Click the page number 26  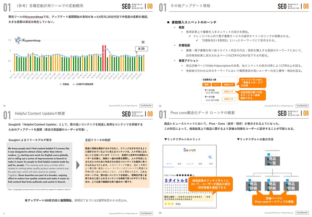160,106
